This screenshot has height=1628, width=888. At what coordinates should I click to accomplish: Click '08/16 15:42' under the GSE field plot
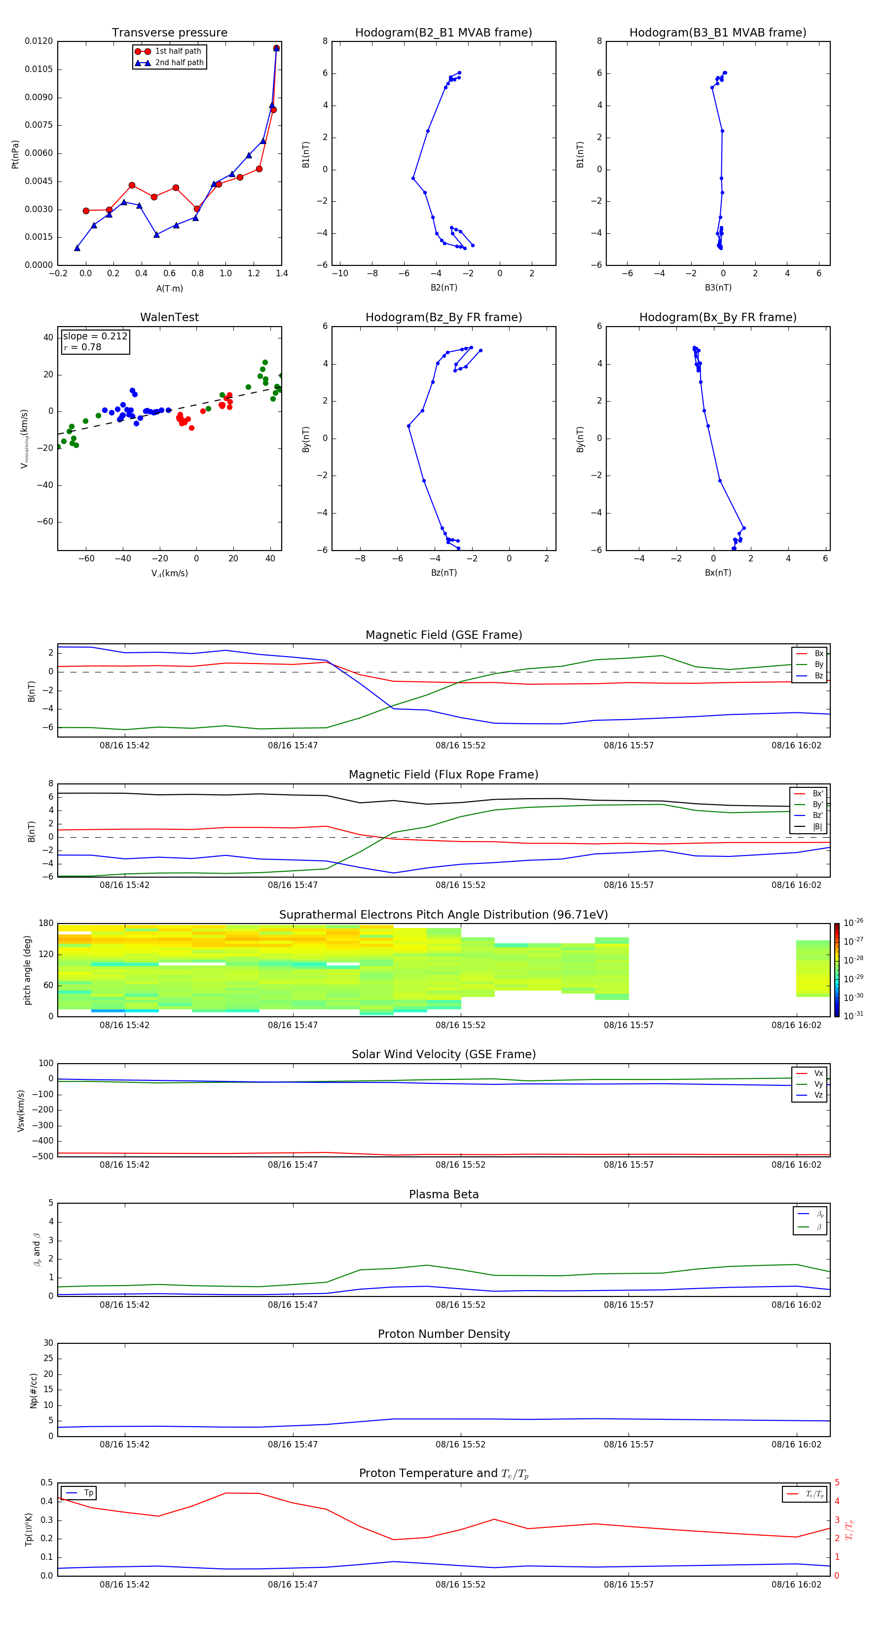click(124, 746)
